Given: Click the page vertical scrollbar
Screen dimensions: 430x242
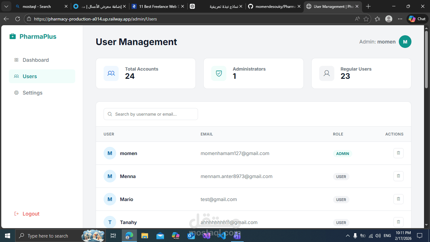Looking at the screenshot, I should pos(427,59).
